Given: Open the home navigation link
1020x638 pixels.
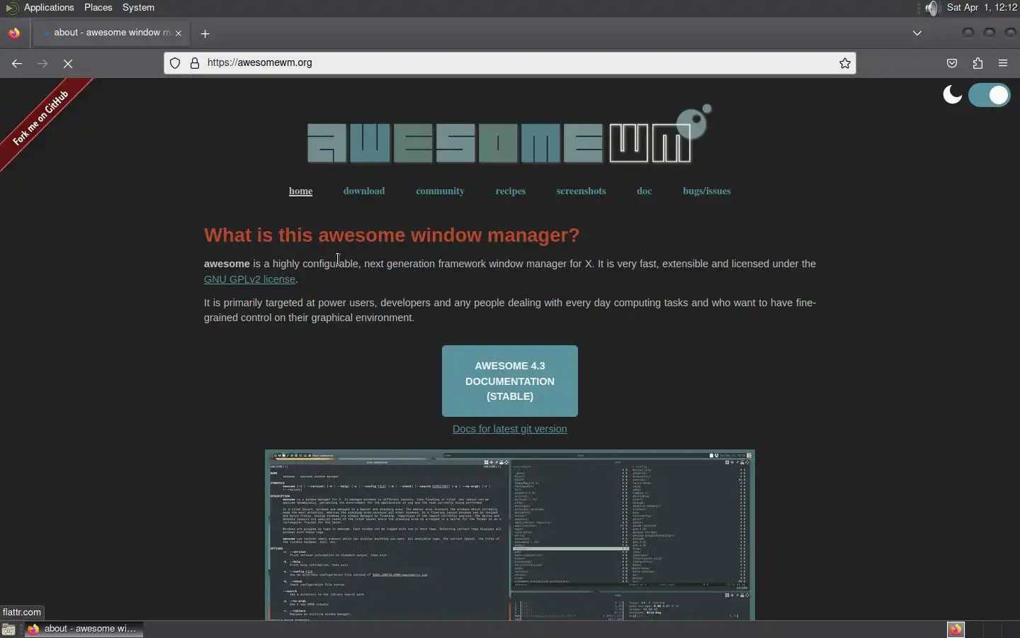Looking at the screenshot, I should pos(300,191).
